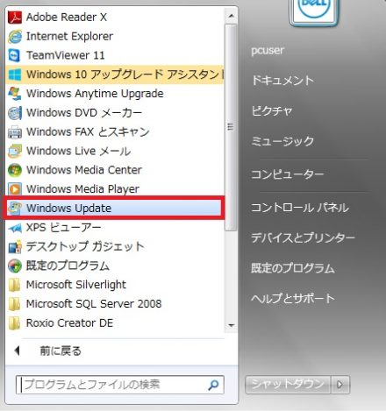386x411 pixels.
Task: Open ヘルプとサポート link
Action: click(x=293, y=299)
